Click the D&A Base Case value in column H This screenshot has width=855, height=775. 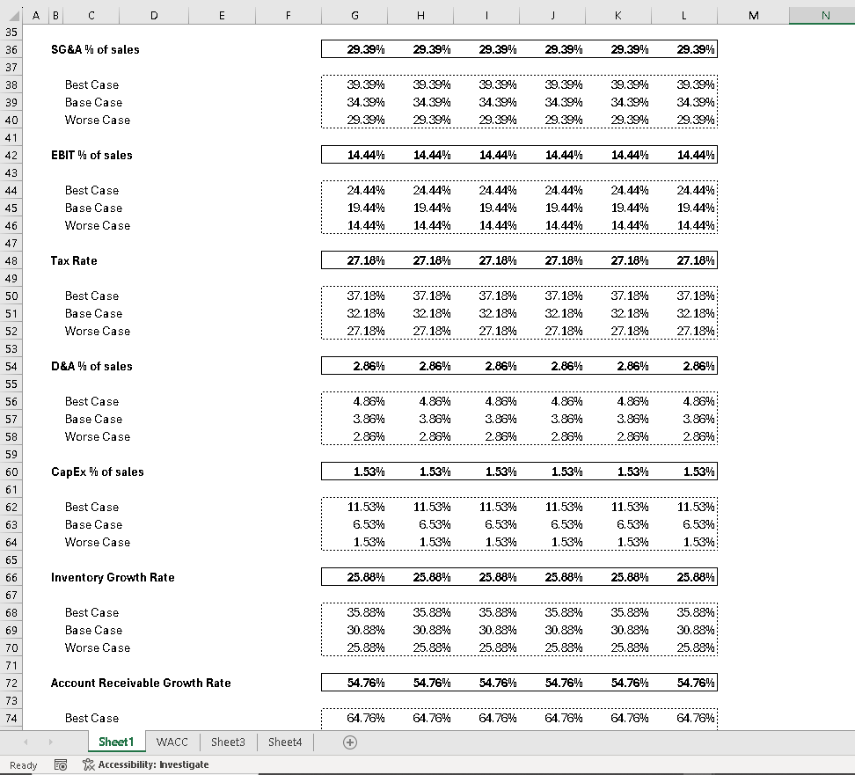pos(420,419)
